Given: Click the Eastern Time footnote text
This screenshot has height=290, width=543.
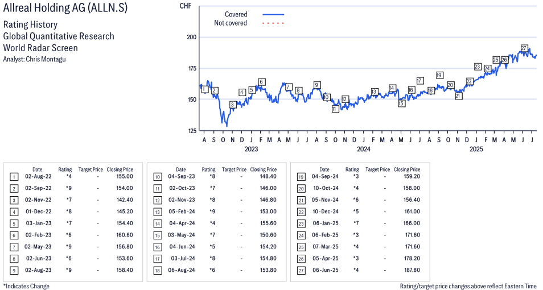Looking at the screenshot, I should coord(468,286).
